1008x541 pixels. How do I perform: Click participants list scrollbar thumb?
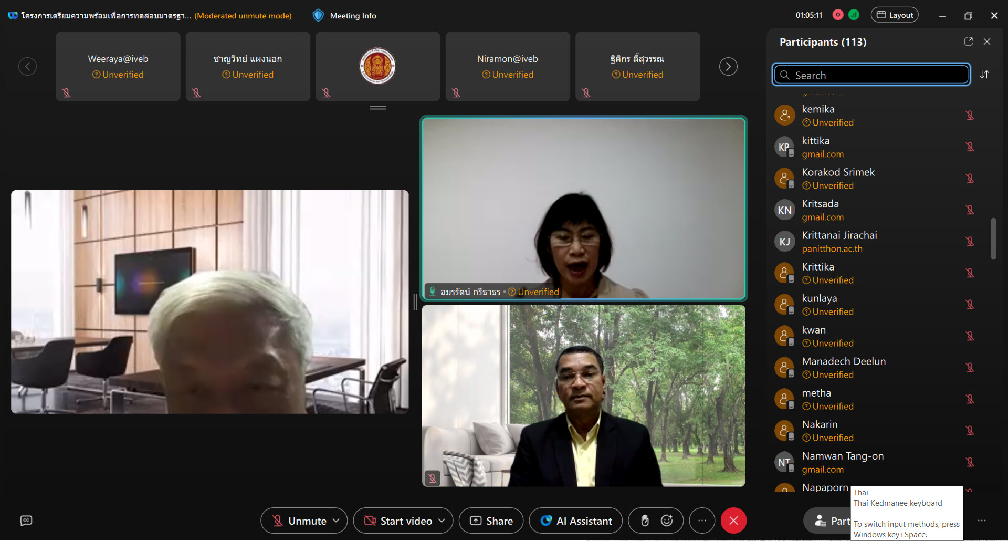tap(993, 238)
